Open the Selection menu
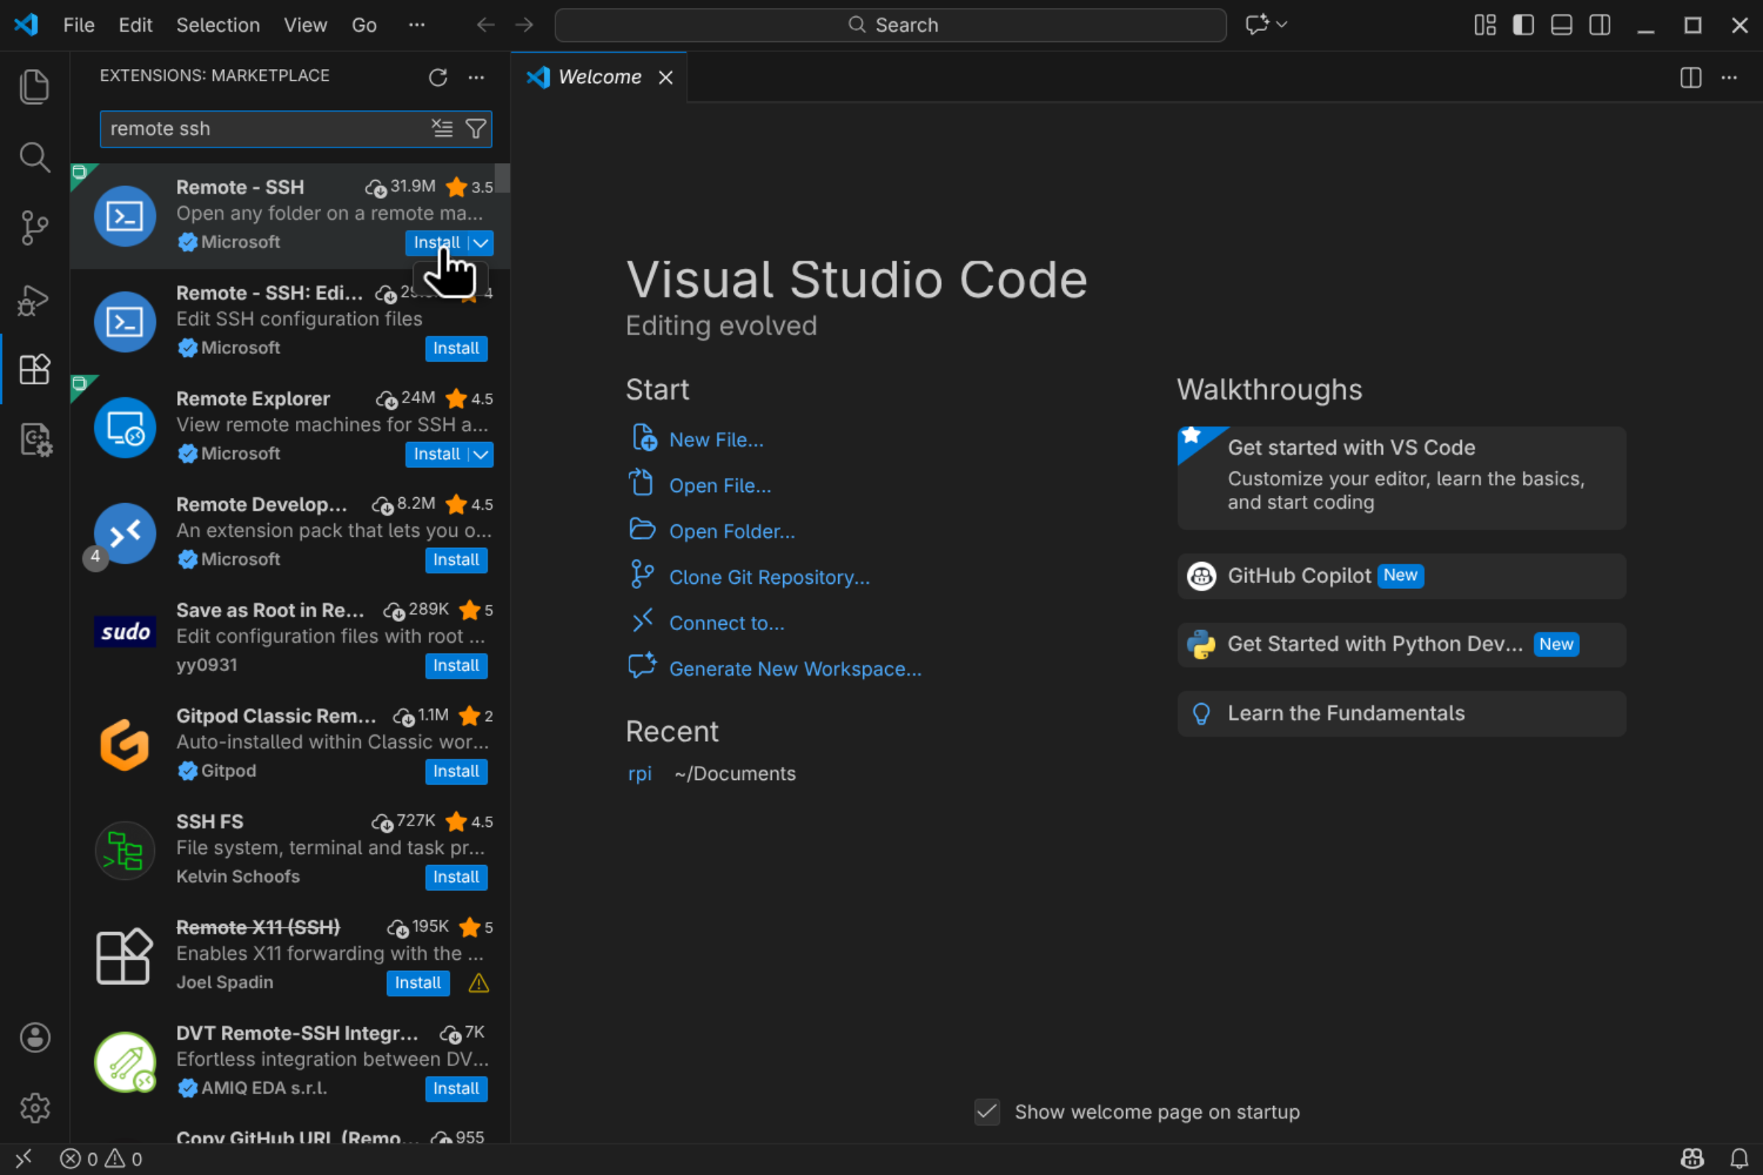This screenshot has height=1175, width=1763. click(x=217, y=25)
